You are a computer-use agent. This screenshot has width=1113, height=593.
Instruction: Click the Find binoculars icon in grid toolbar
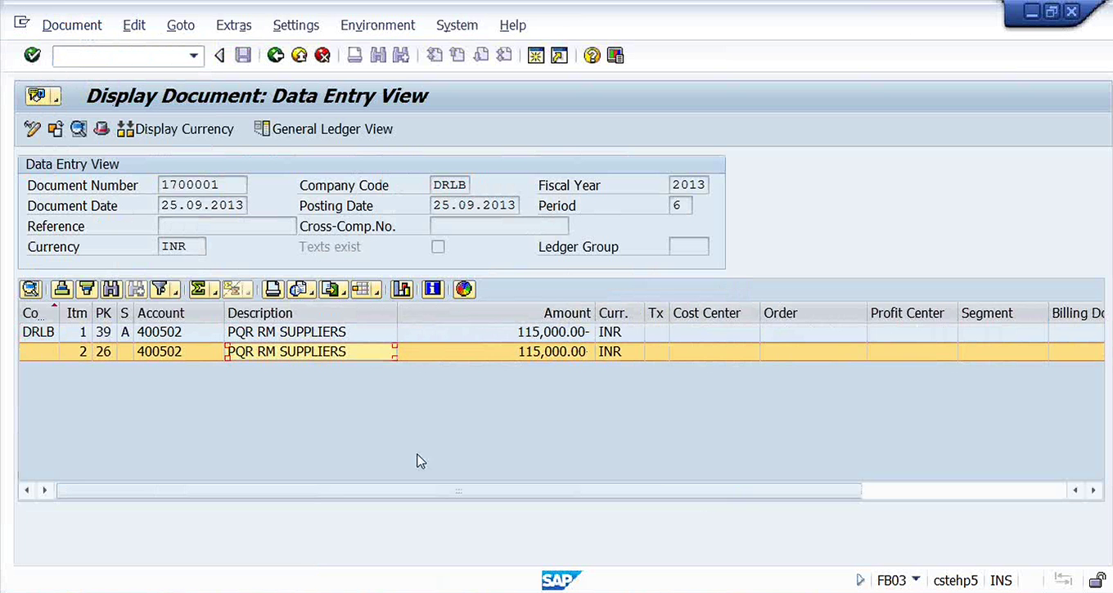click(x=111, y=289)
